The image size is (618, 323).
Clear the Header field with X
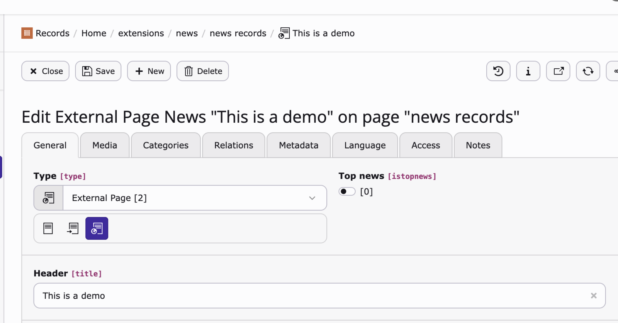[x=594, y=296]
